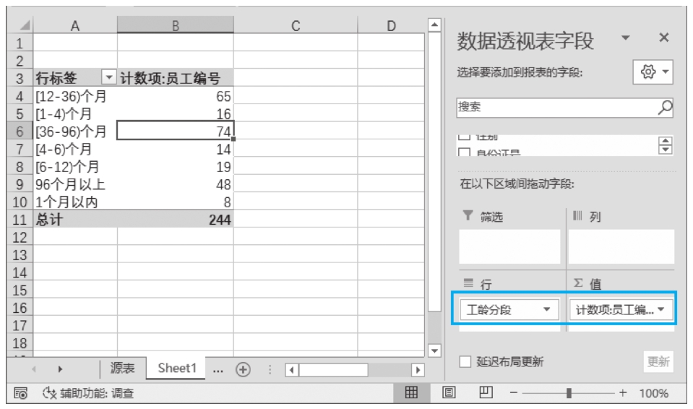
Task: Check the 身份证号 field checkbox
Action: (464, 152)
